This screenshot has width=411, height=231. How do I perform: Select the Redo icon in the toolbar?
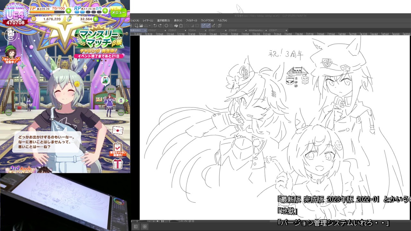pyautogui.click(x=160, y=26)
